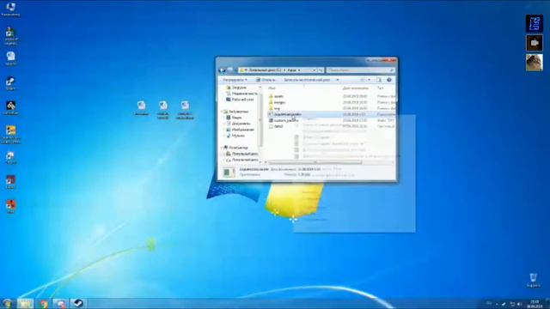Open the Steam shortcut on the desktop
Image resolution: width=550 pixels, height=309 pixels.
[10, 84]
